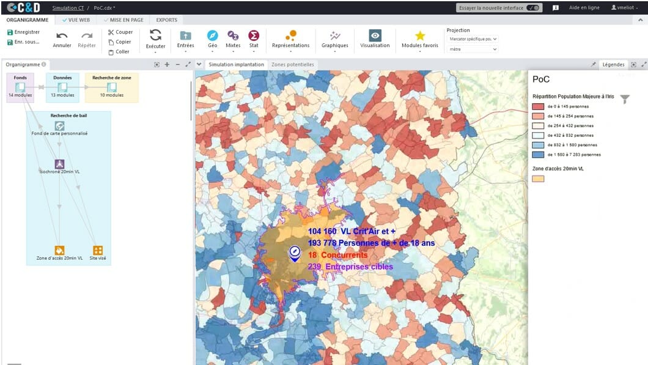Toggle Essayer la nouvelle interface switch

click(533, 8)
